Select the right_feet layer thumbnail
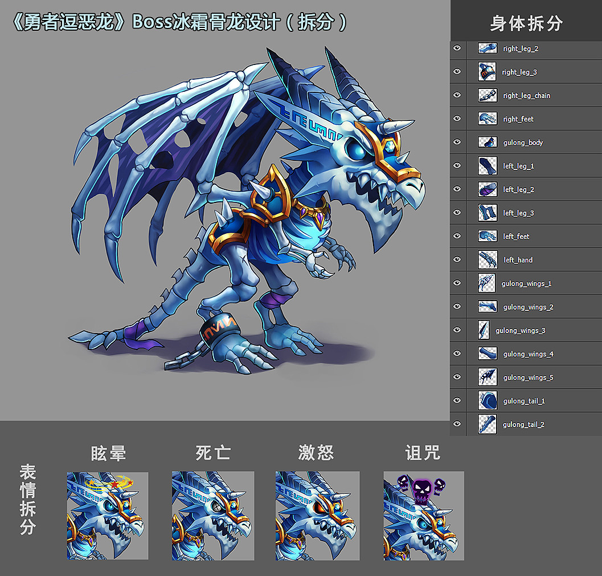This screenshot has height=576, width=602. click(x=488, y=119)
